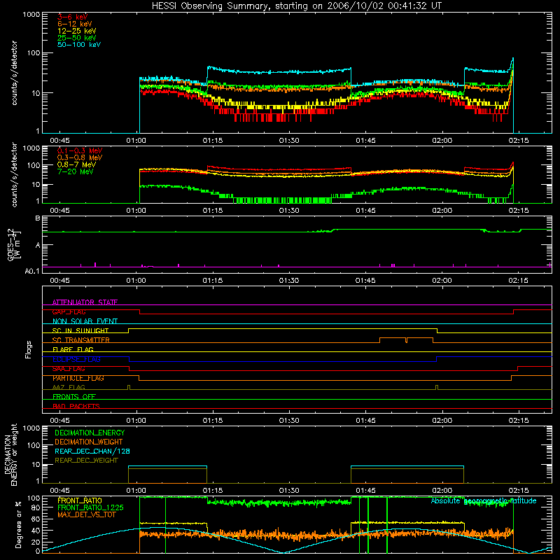Viewport: 560px width, 560px height.
Task: Select the NON_SOLAR_EVENT flag label
Action: pyautogui.click(x=85, y=321)
